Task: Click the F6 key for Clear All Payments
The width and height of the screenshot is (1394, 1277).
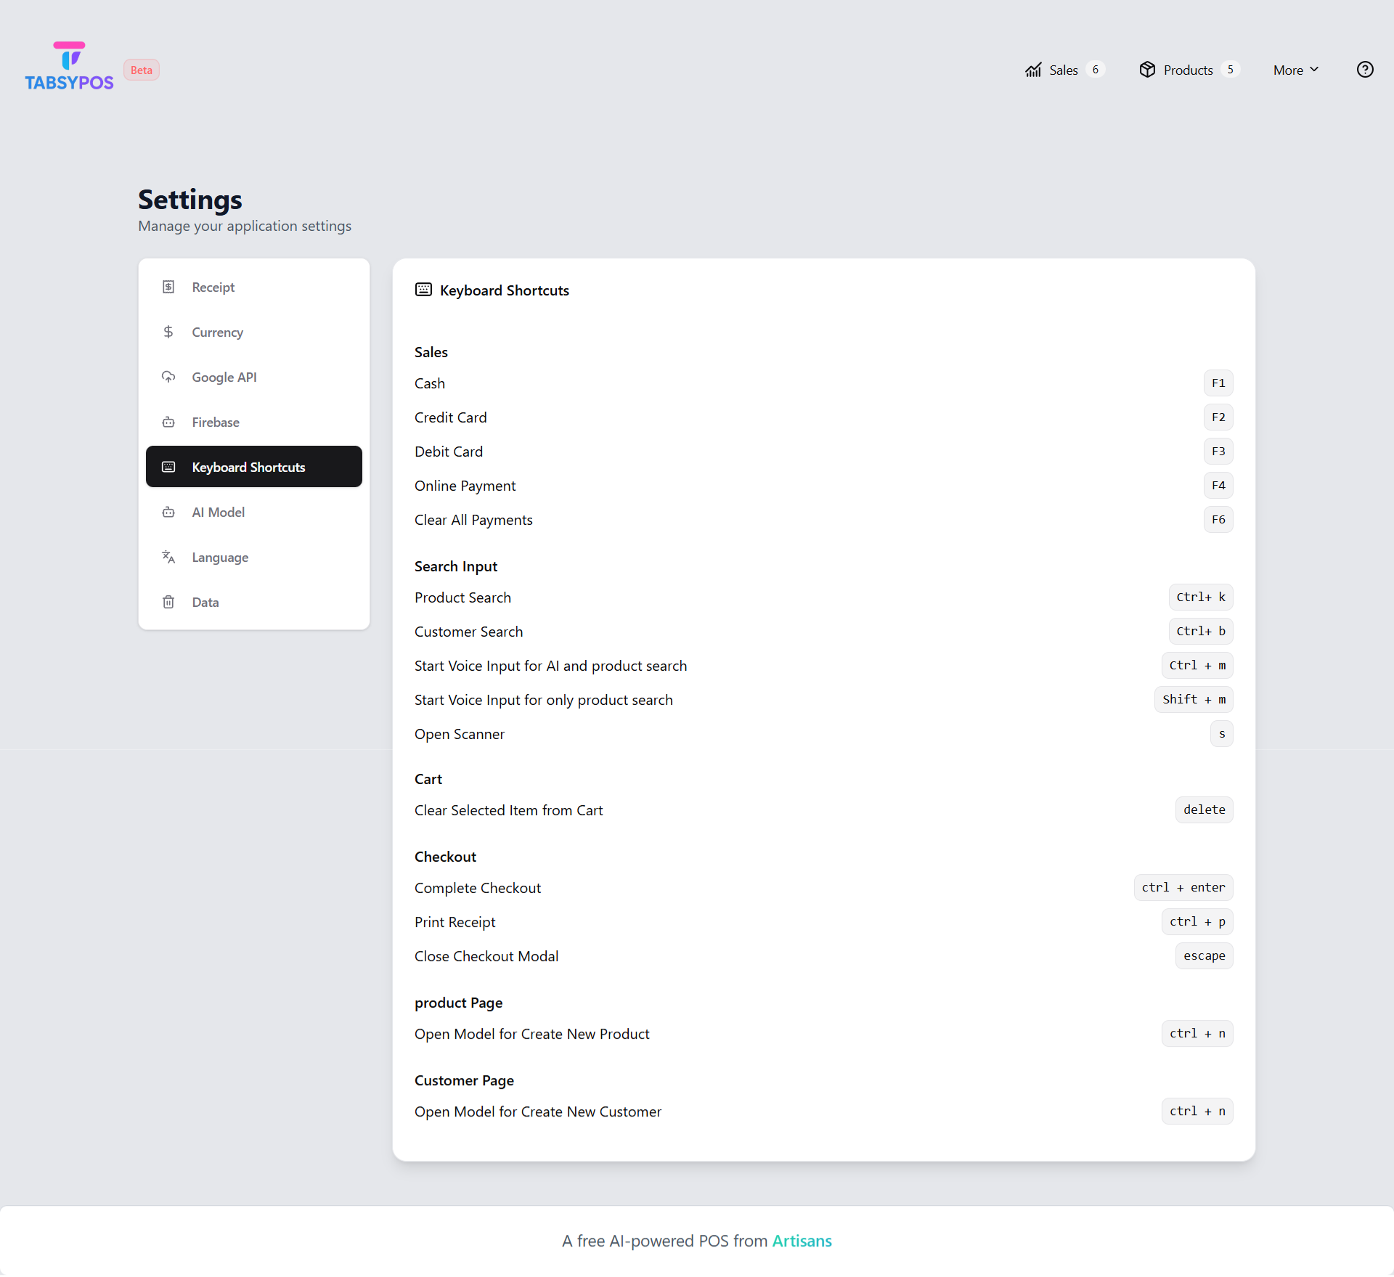Action: (1218, 520)
